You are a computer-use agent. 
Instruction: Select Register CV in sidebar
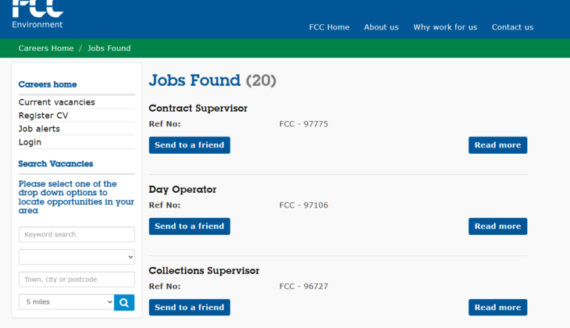pyautogui.click(x=43, y=116)
